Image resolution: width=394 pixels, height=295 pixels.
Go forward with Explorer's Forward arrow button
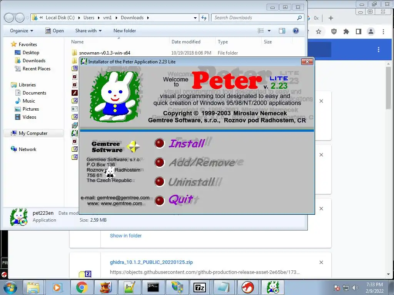click(x=20, y=18)
